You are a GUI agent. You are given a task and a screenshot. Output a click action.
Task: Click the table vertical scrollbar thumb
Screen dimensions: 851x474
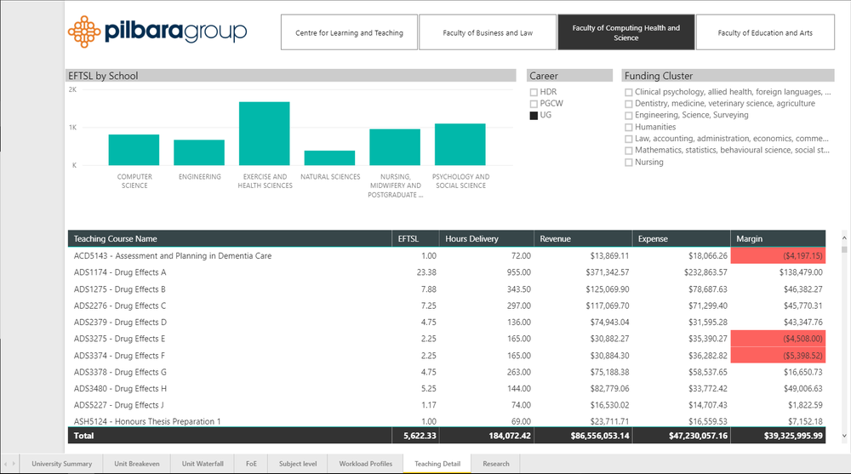844,249
